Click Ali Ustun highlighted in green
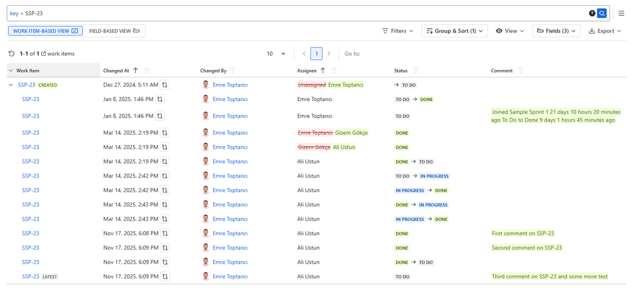The width and height of the screenshot is (635, 288). point(344,147)
